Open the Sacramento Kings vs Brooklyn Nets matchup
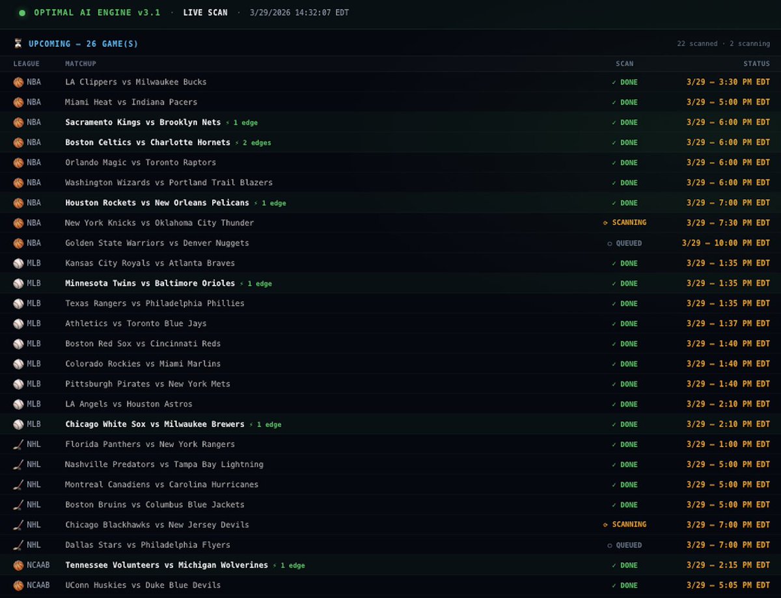 (x=143, y=122)
